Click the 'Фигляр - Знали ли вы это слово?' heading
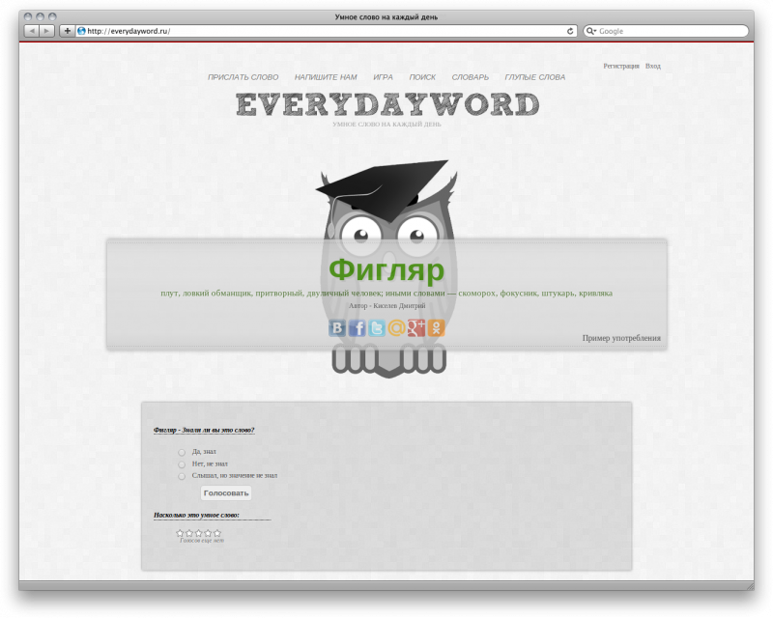773x618 pixels. (204, 431)
